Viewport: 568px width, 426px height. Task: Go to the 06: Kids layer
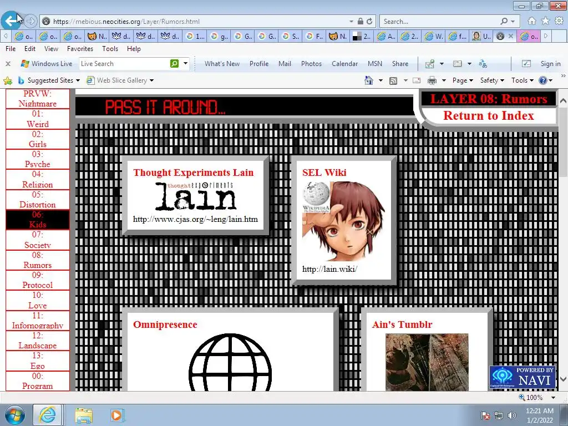(38, 220)
